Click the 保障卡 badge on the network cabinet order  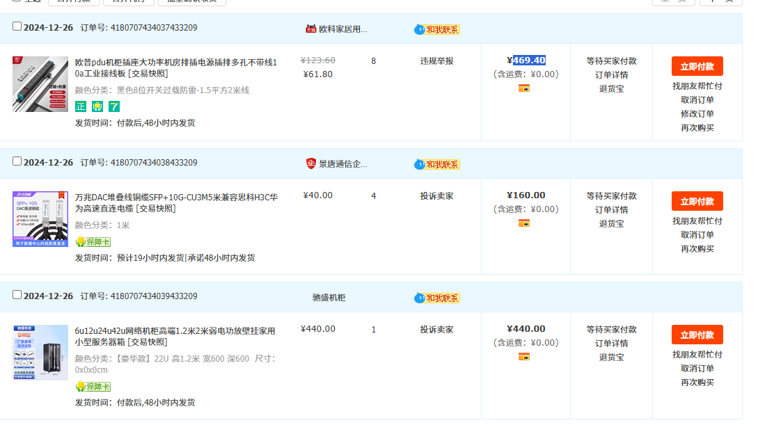click(x=93, y=387)
